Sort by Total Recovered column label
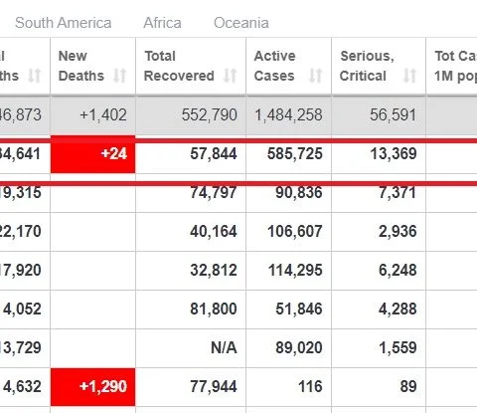 pyautogui.click(x=179, y=66)
